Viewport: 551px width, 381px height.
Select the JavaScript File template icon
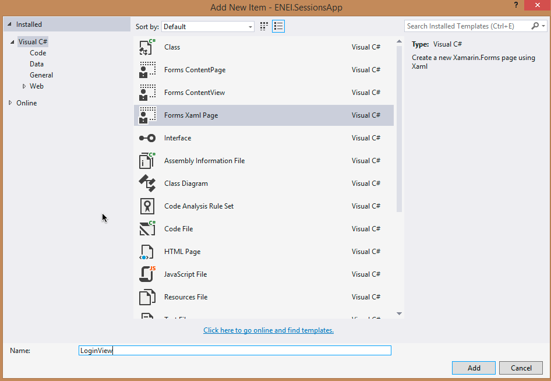point(147,274)
